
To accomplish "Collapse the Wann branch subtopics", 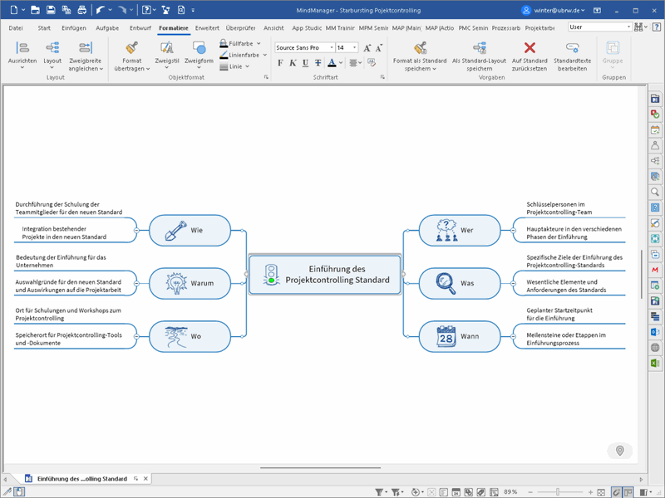I will pos(513,336).
